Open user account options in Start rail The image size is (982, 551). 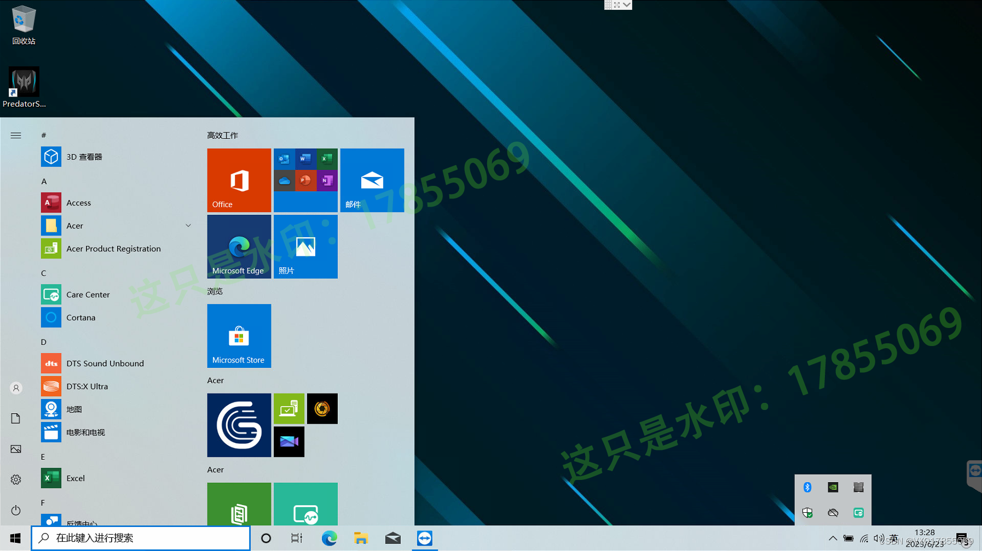(x=16, y=388)
